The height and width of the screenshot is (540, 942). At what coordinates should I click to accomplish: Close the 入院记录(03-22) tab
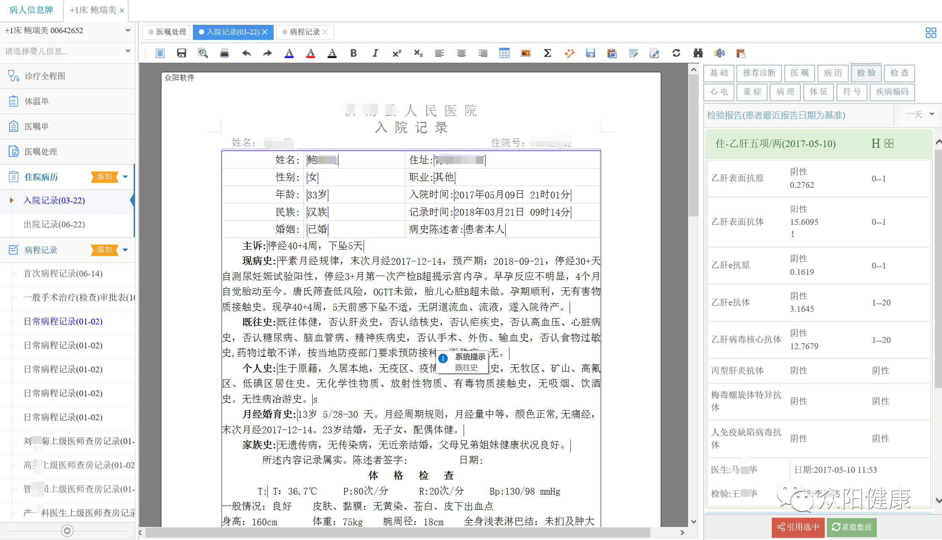click(265, 32)
